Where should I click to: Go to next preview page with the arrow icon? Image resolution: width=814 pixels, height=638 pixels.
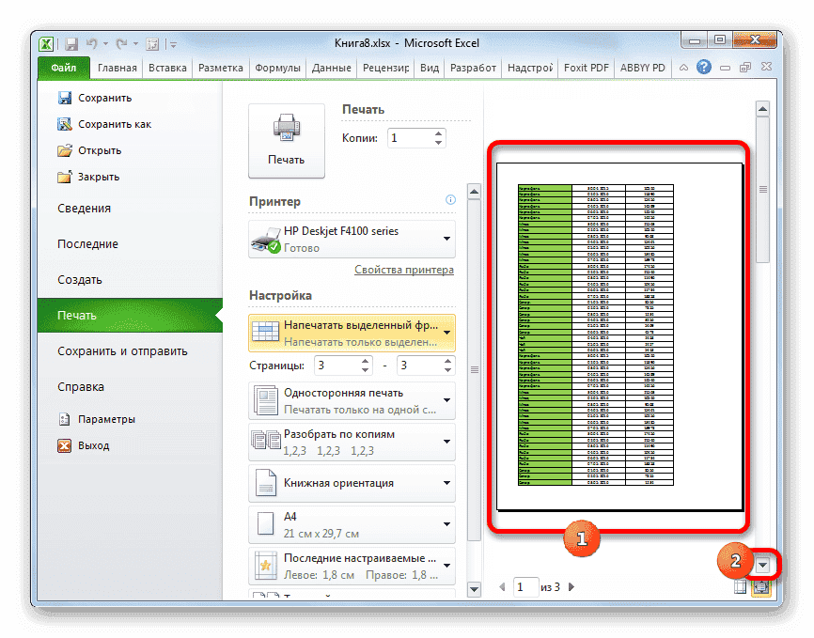click(x=571, y=586)
